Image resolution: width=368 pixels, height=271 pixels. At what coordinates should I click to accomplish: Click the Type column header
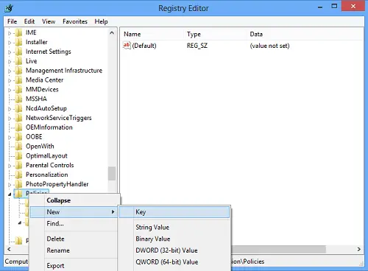tap(215, 35)
